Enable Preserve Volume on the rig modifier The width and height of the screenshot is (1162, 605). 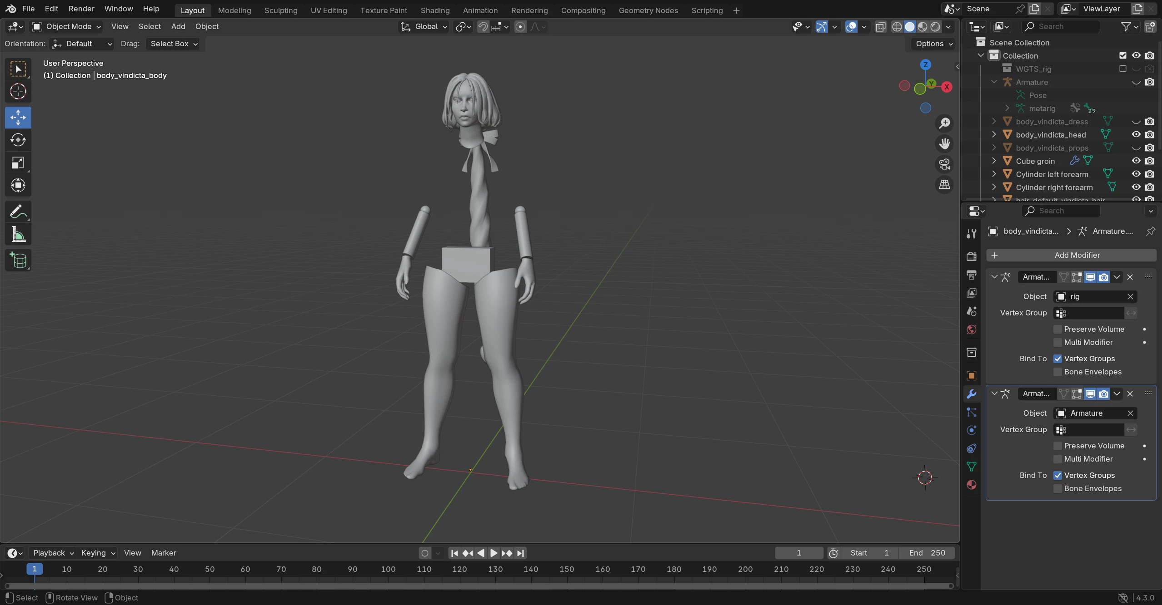pos(1058,329)
